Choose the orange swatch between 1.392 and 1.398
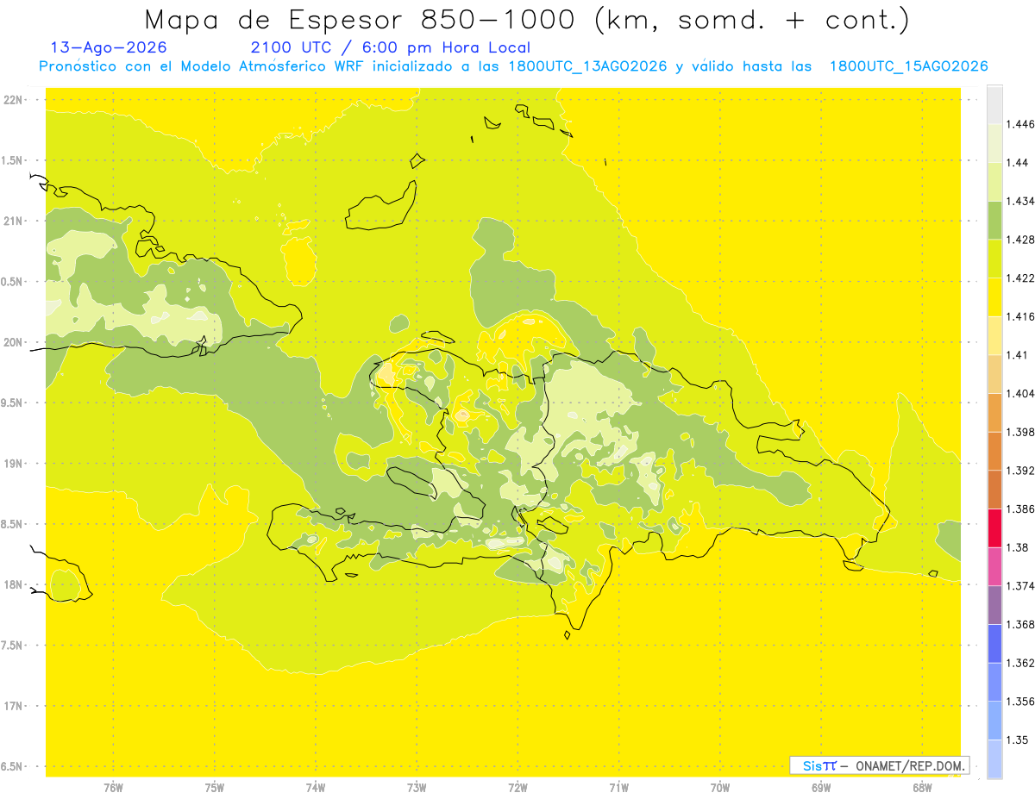 [994, 451]
